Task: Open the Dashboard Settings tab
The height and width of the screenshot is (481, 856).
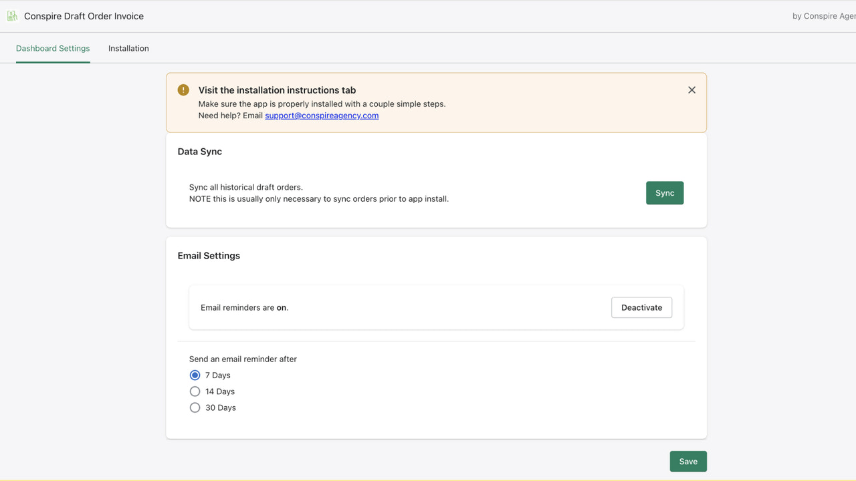Action: 53,48
